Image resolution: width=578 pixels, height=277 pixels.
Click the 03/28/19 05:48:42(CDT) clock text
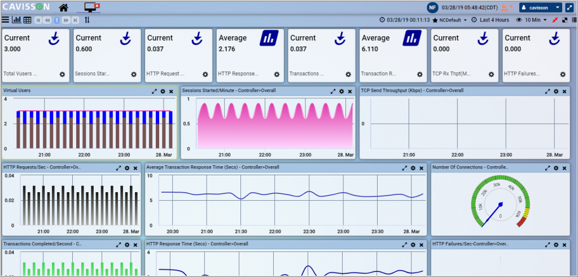click(x=470, y=7)
